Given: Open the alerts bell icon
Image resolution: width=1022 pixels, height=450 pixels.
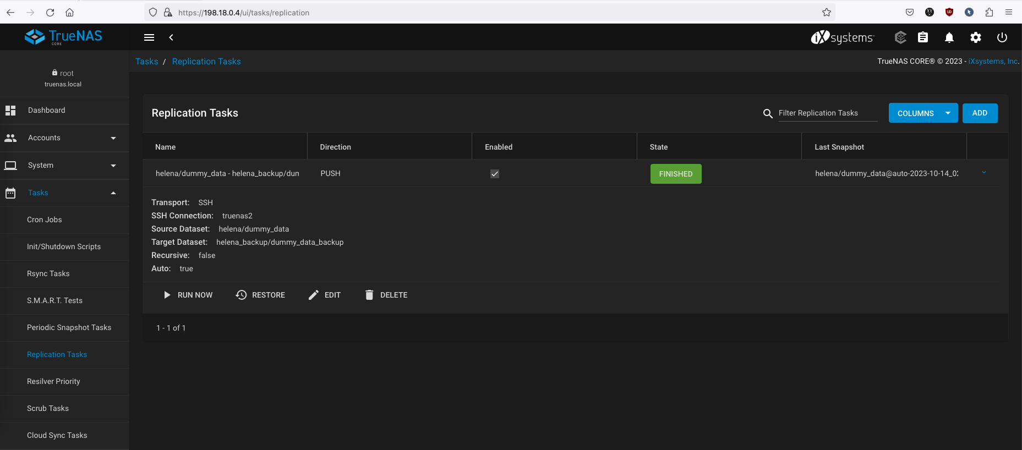Looking at the screenshot, I should (949, 37).
